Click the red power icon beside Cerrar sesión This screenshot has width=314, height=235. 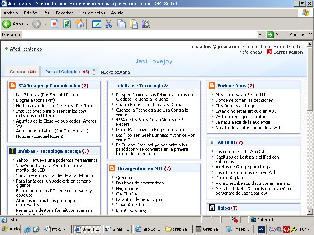[x=269, y=52]
